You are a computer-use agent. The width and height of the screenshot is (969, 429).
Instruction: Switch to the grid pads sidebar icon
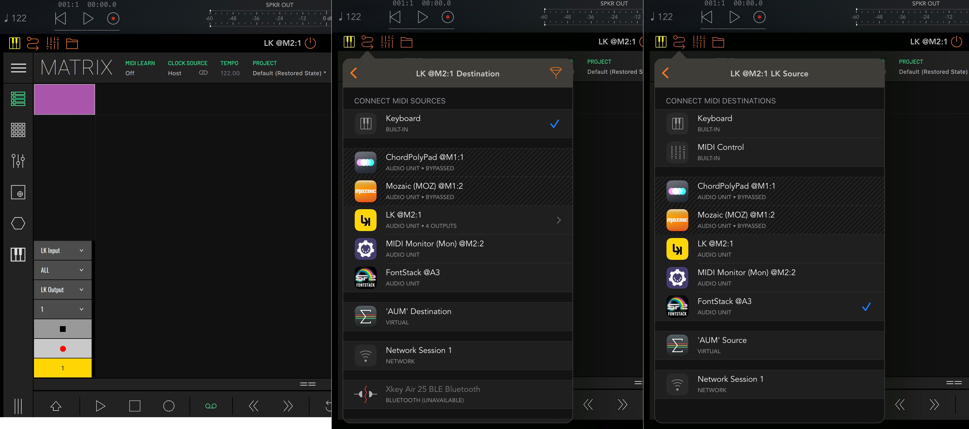(x=18, y=130)
